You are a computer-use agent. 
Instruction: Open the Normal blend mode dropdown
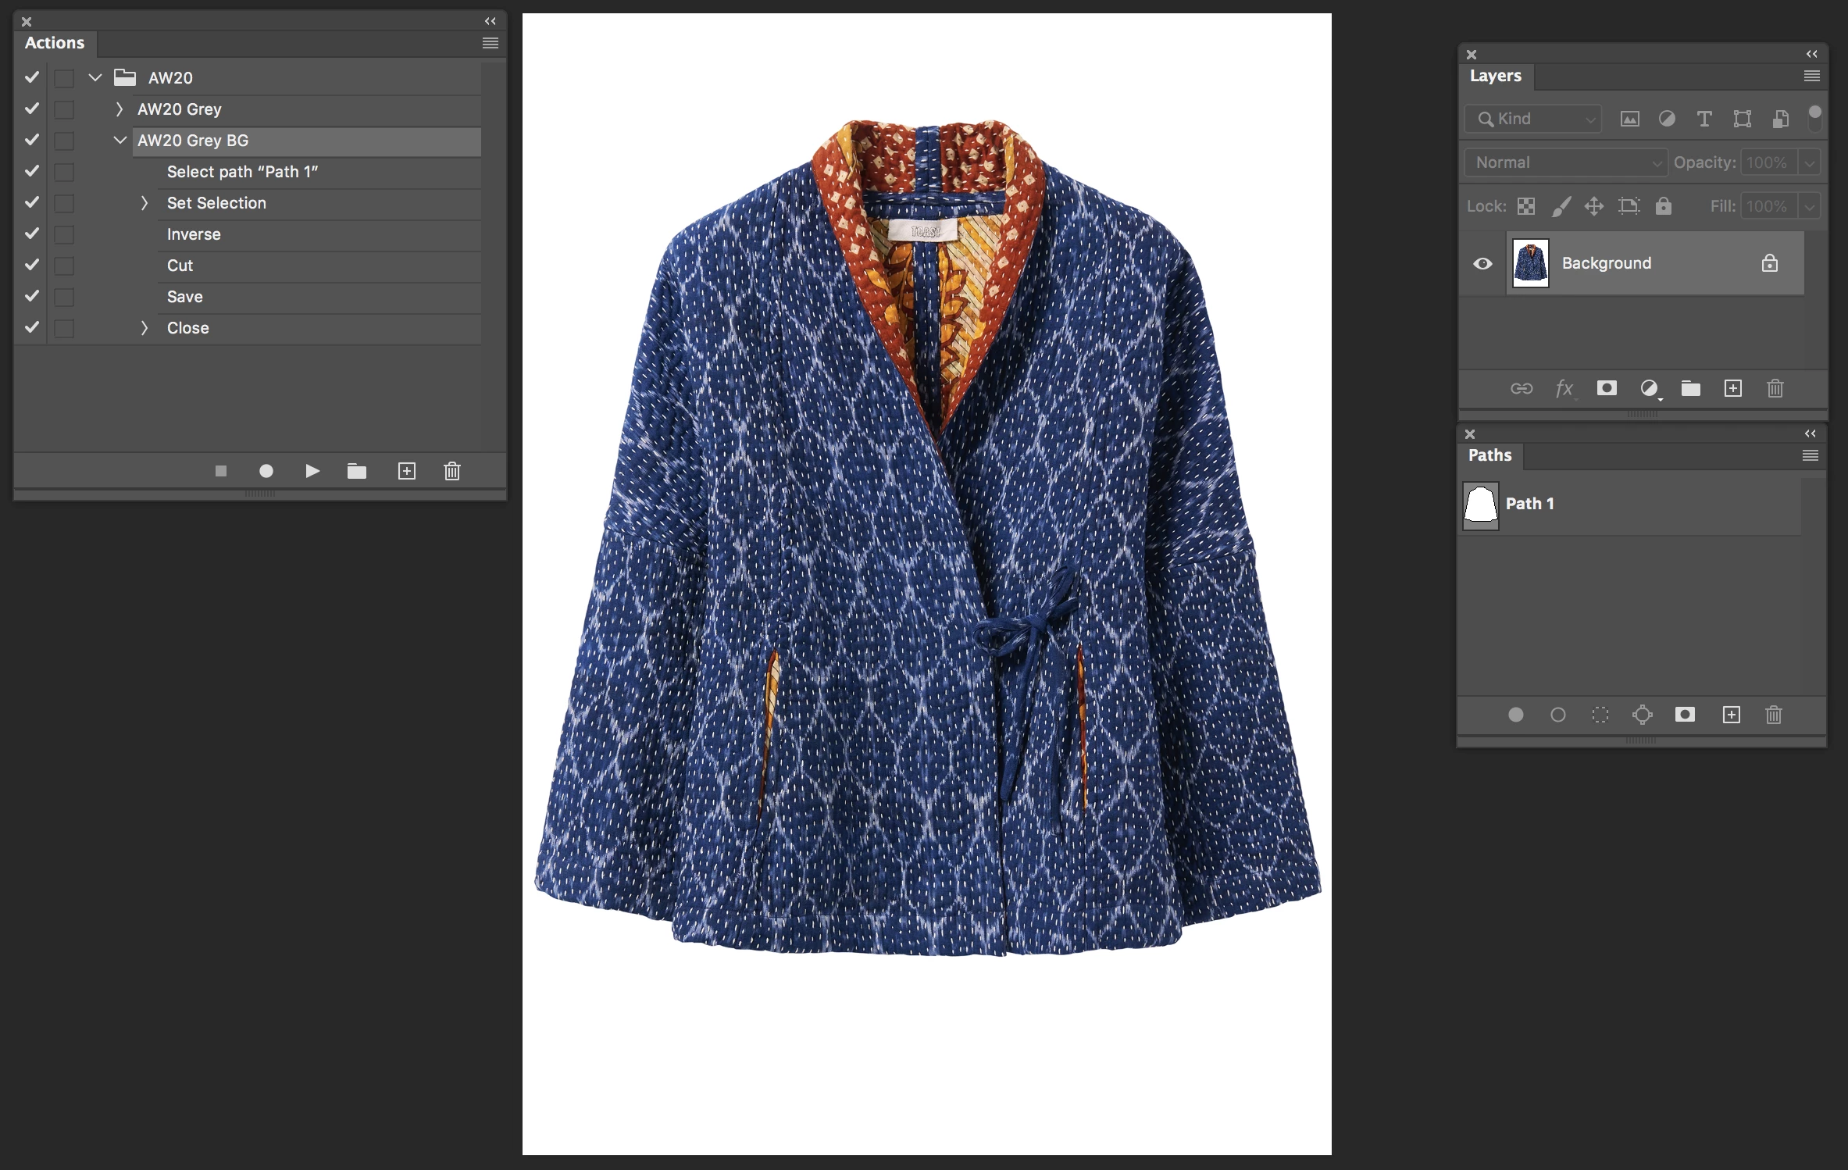pyautogui.click(x=1566, y=162)
